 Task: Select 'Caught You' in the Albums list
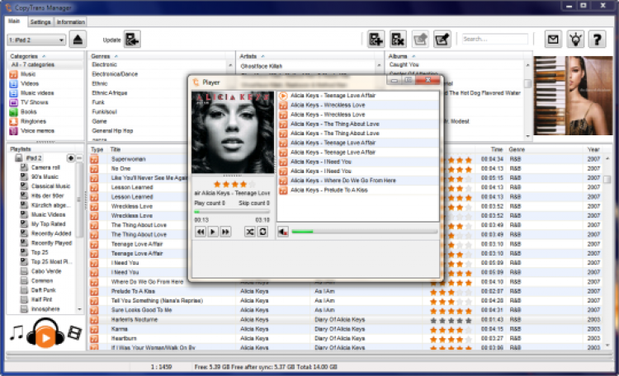pyautogui.click(x=404, y=64)
